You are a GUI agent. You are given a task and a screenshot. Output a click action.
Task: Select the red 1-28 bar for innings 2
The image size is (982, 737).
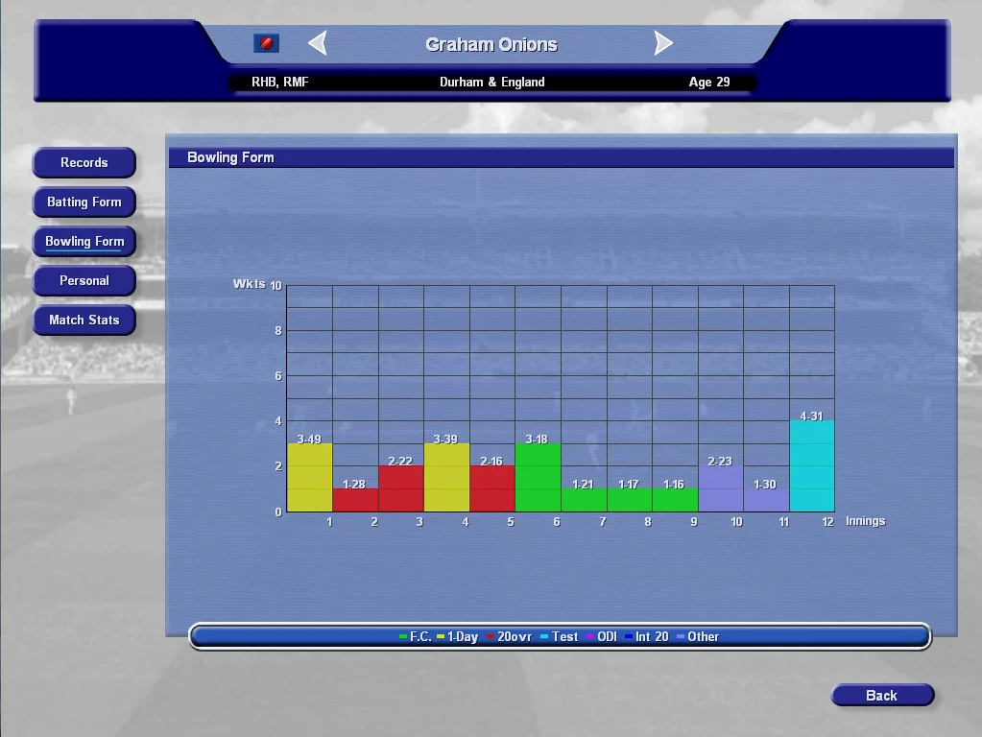pyautogui.click(x=355, y=500)
